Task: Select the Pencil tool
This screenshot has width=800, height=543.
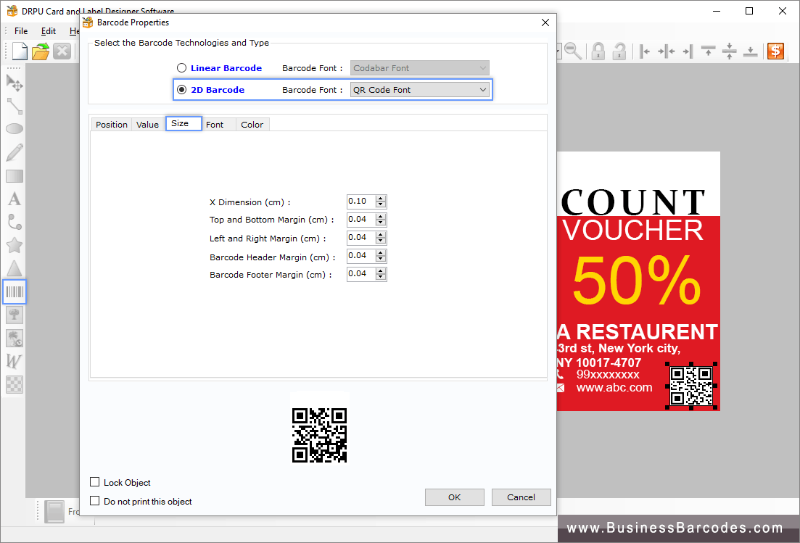Action: 15,152
